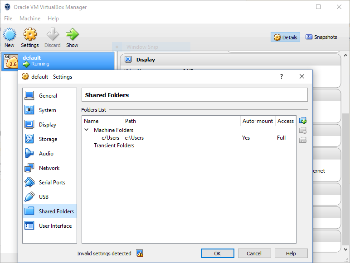Switch to the Details view

point(286,37)
